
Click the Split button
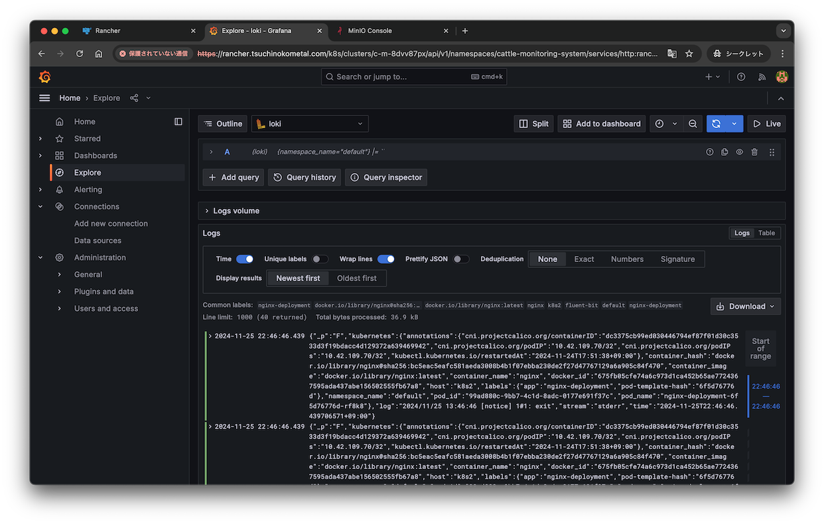pos(533,124)
